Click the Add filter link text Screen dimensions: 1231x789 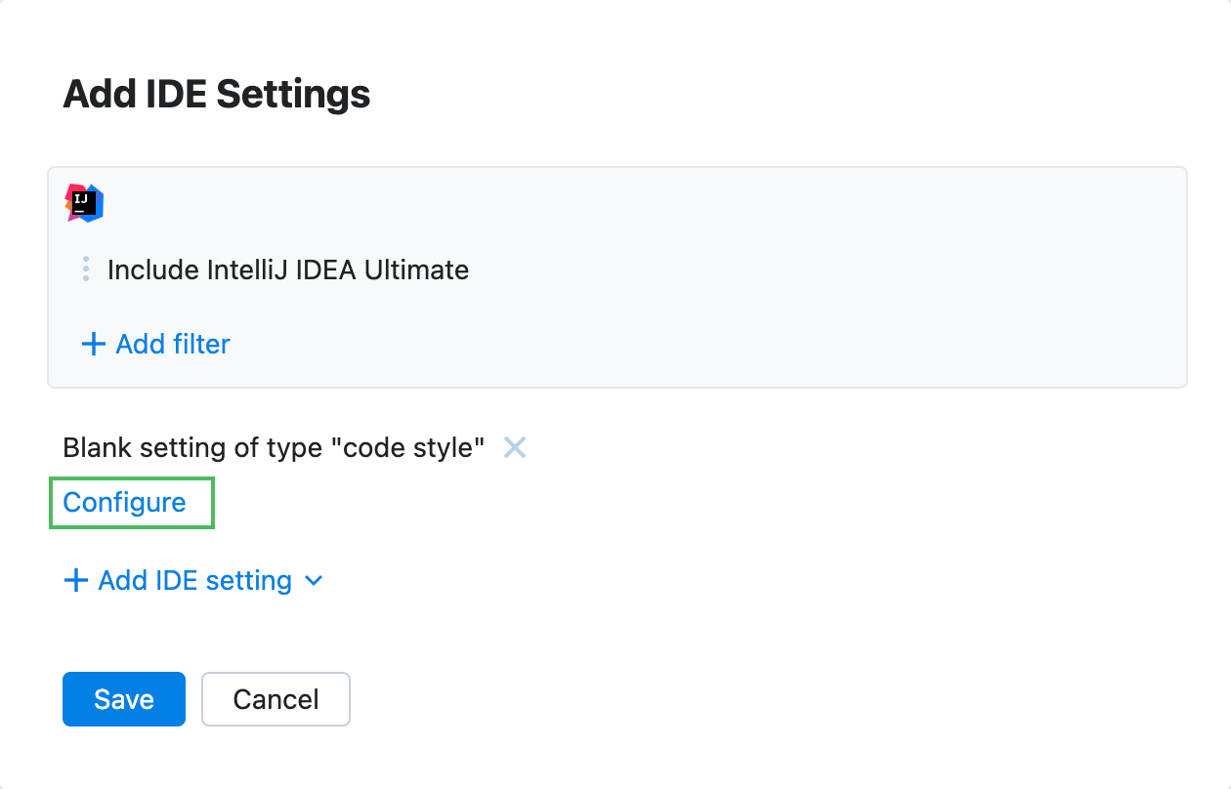173,344
